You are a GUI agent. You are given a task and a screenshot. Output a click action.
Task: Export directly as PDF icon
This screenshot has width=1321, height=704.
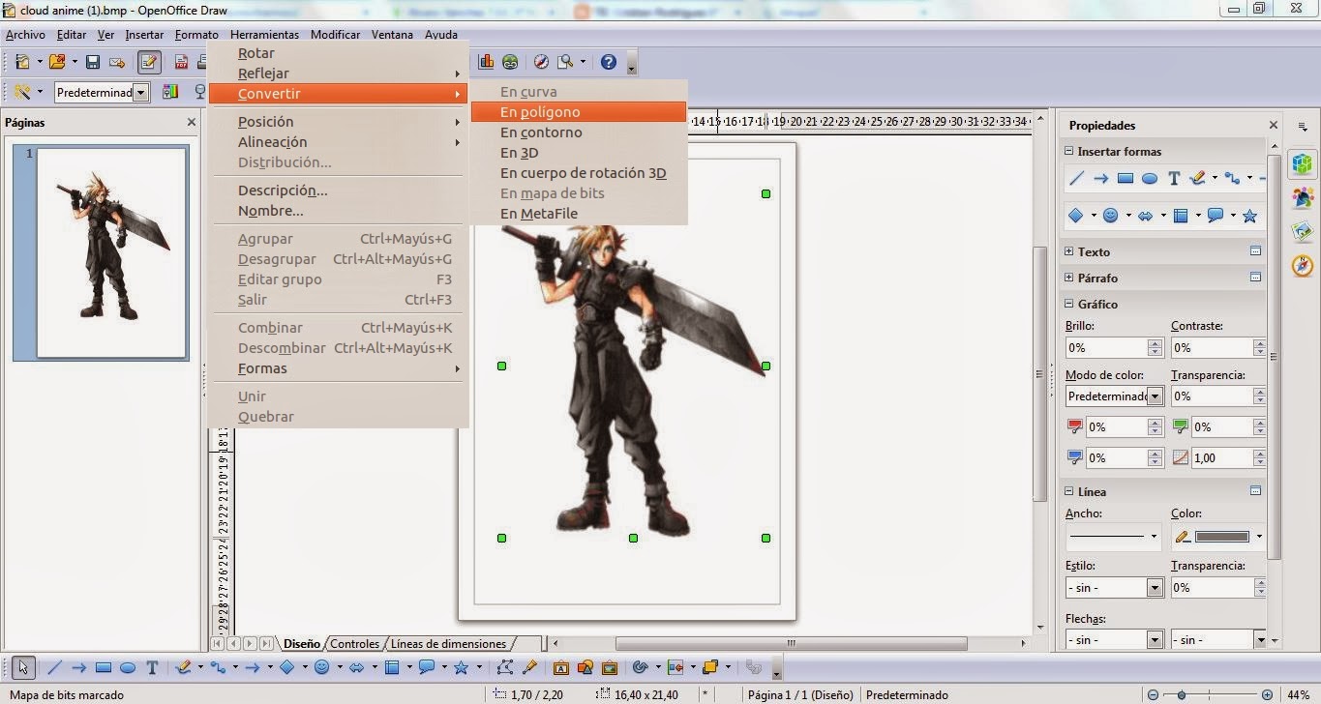pyautogui.click(x=181, y=62)
